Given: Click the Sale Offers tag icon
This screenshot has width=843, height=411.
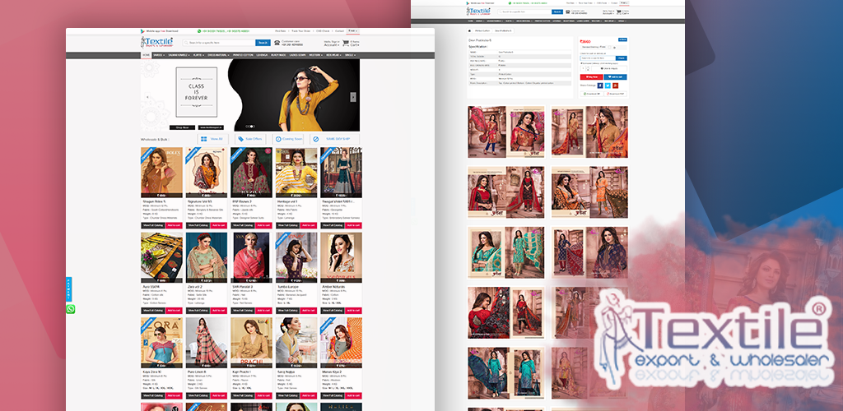Looking at the screenshot, I should pos(241,139).
